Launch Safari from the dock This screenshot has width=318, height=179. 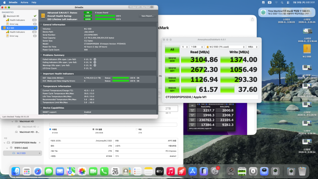pos(38,172)
